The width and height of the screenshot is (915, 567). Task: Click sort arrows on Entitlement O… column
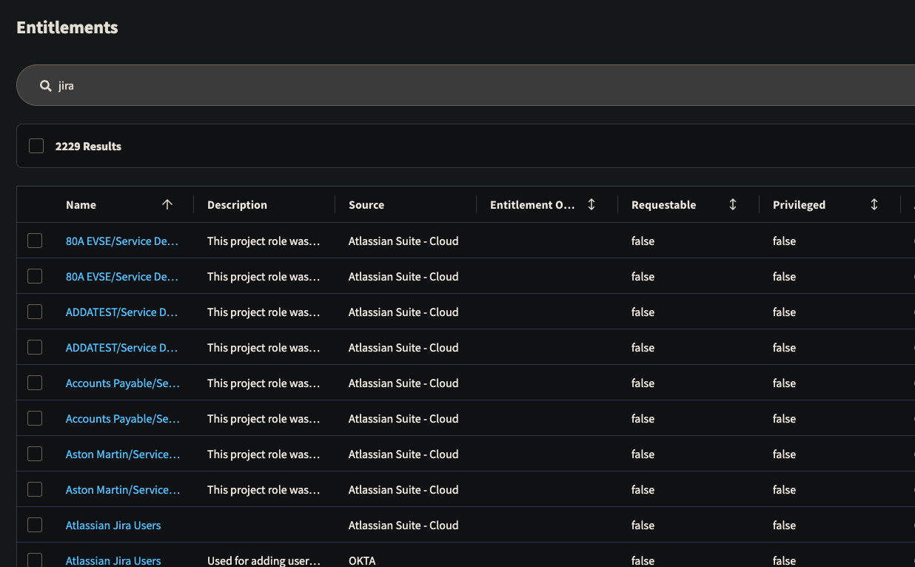coord(591,204)
